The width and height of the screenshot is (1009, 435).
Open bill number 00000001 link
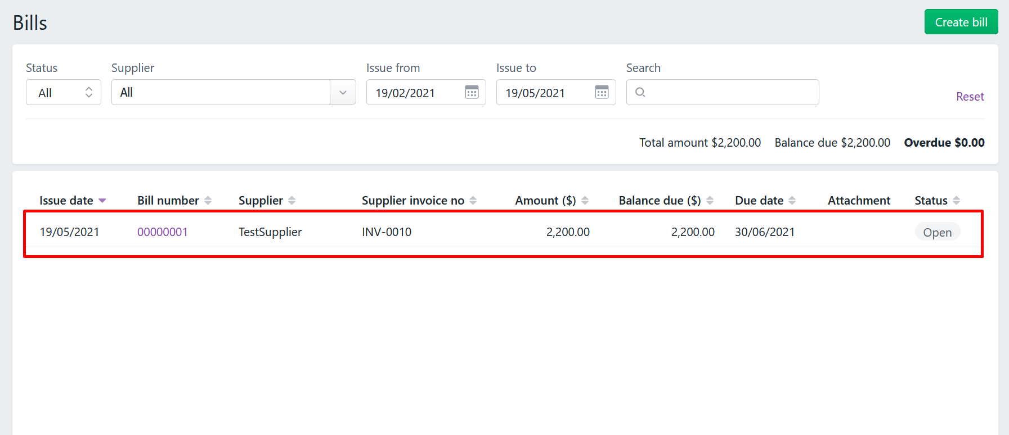click(163, 232)
